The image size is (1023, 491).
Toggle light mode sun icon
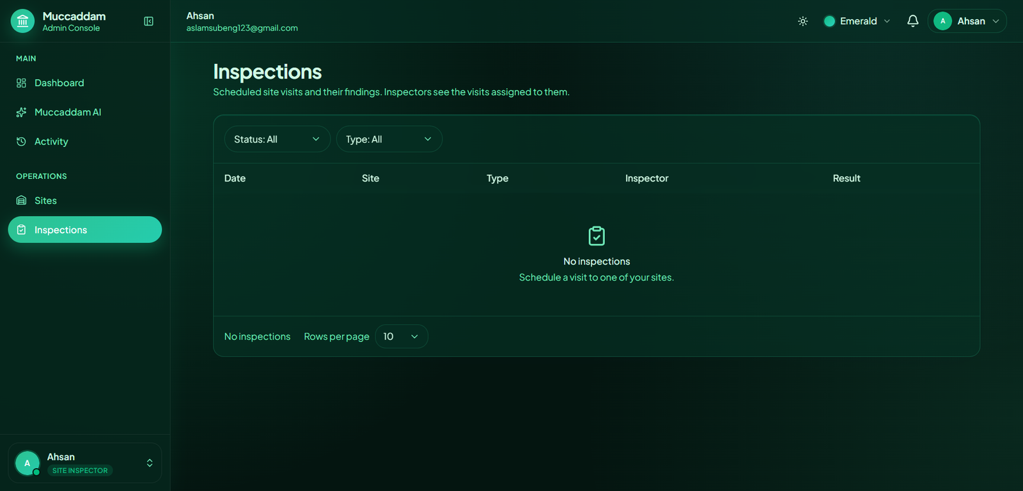(x=803, y=21)
